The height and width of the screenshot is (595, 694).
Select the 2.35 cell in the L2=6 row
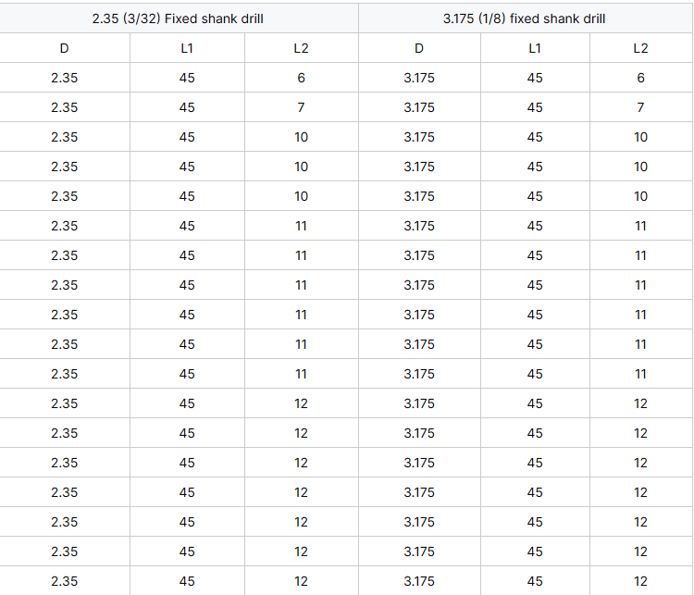pos(64,78)
